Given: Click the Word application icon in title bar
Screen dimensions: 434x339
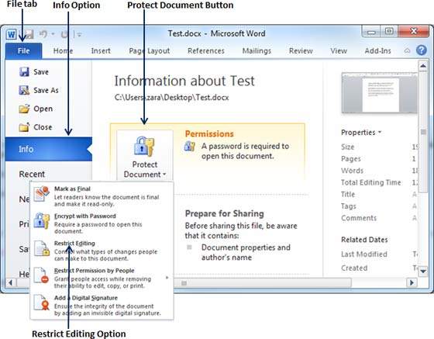Looking at the screenshot, I should pos(12,35).
